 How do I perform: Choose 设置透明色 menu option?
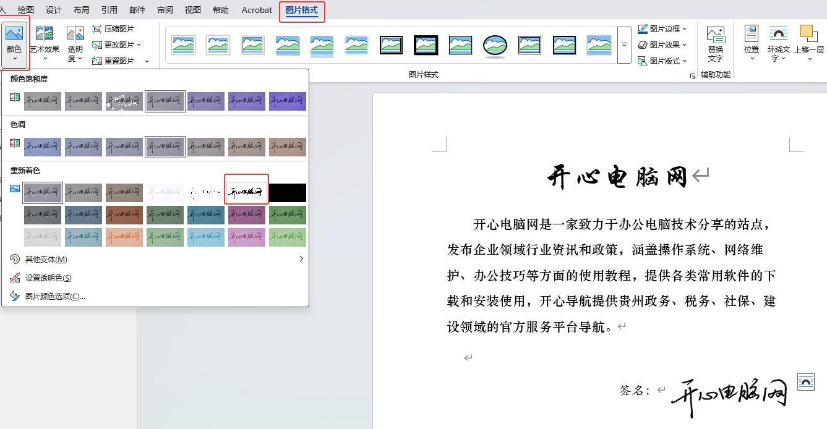(x=48, y=278)
